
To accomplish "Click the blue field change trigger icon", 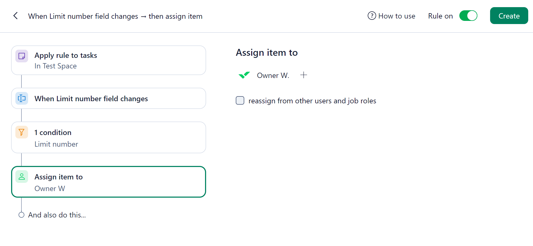I will pos(22,99).
